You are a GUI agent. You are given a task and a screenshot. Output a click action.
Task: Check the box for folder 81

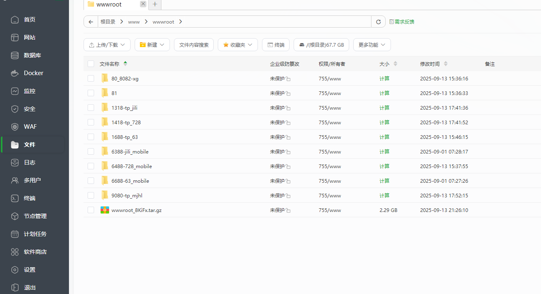(x=91, y=93)
